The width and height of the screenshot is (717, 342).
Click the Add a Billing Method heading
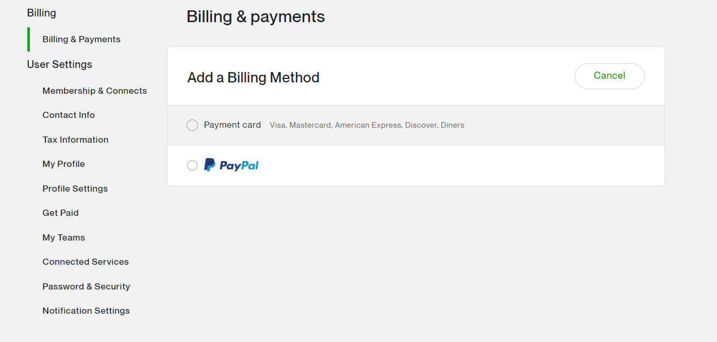253,78
